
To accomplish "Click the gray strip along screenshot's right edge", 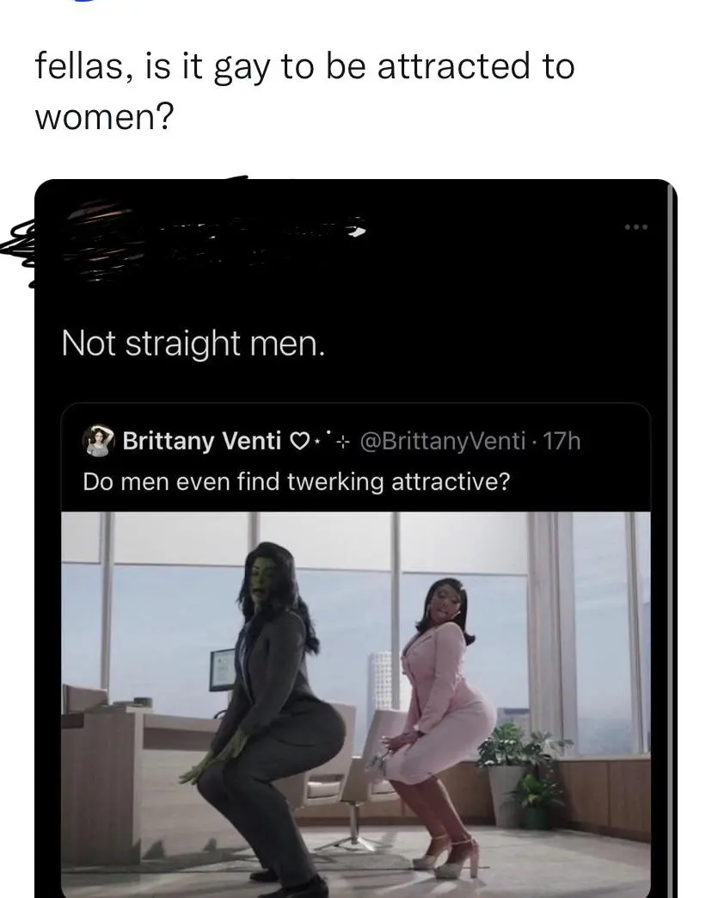I will 672,538.
